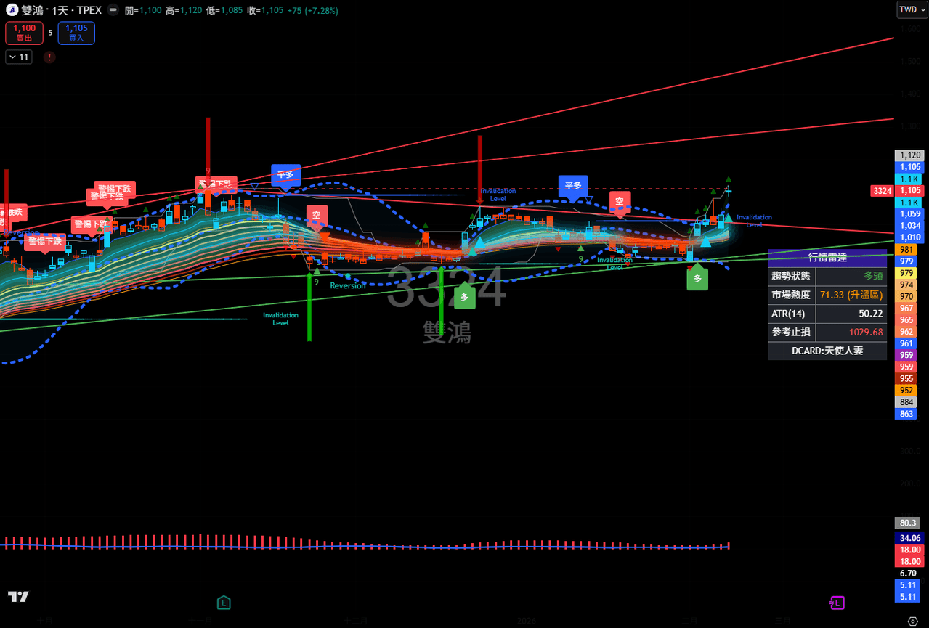The width and height of the screenshot is (929, 628).
Task: Open the hexagon chart settings icon
Action: point(913,621)
